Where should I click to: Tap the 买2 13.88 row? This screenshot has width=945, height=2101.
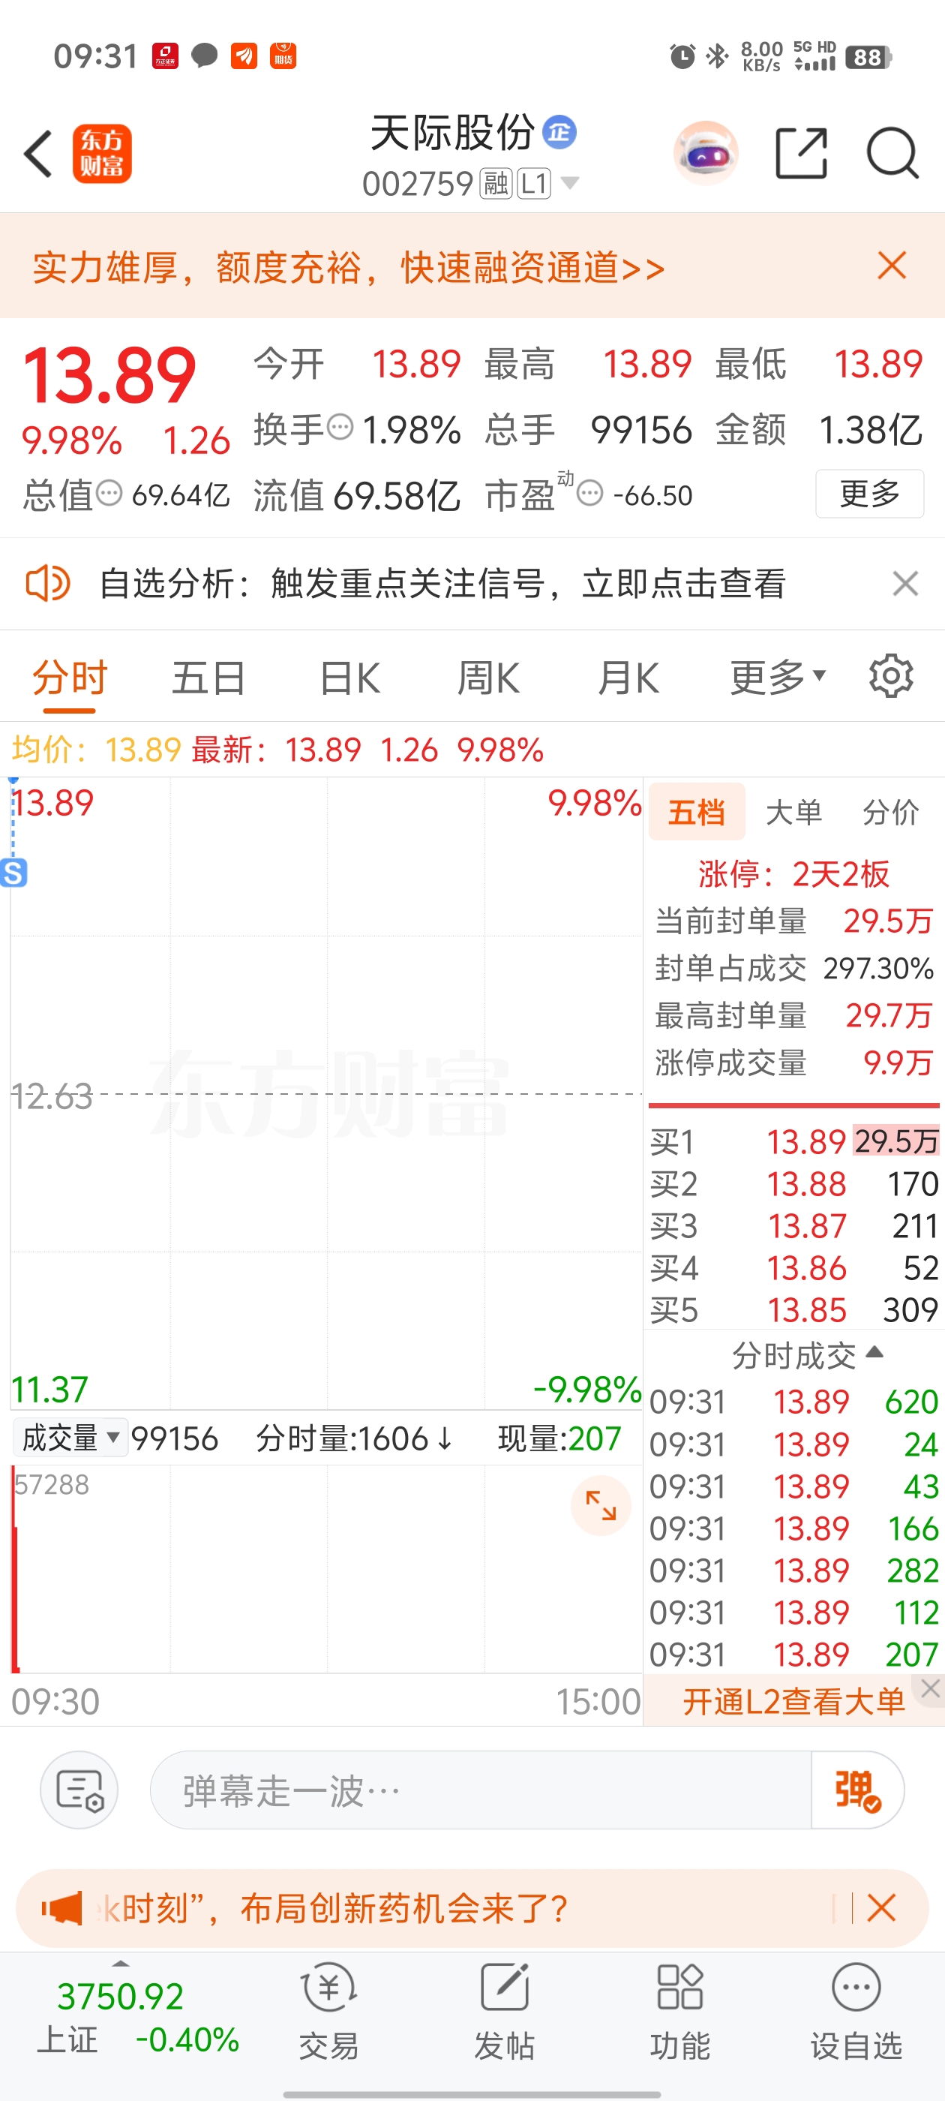(794, 1183)
